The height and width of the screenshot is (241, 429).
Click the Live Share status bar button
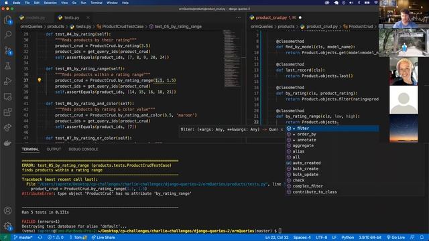(x=103, y=238)
